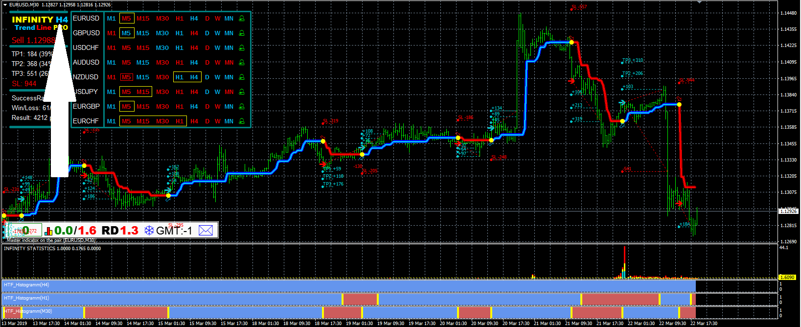The height and width of the screenshot is (327, 801).
Task: Click the 'RD 1.3' value in info bar
Action: click(x=120, y=231)
